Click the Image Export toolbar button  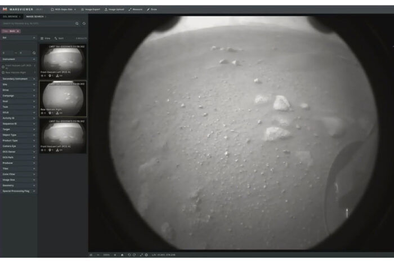pos(90,10)
